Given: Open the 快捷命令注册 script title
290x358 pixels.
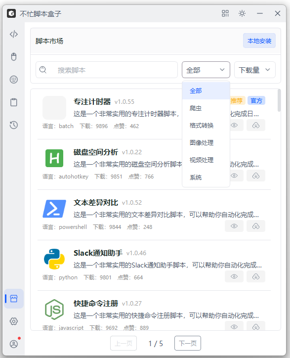Looking at the screenshot, I should [96, 304].
